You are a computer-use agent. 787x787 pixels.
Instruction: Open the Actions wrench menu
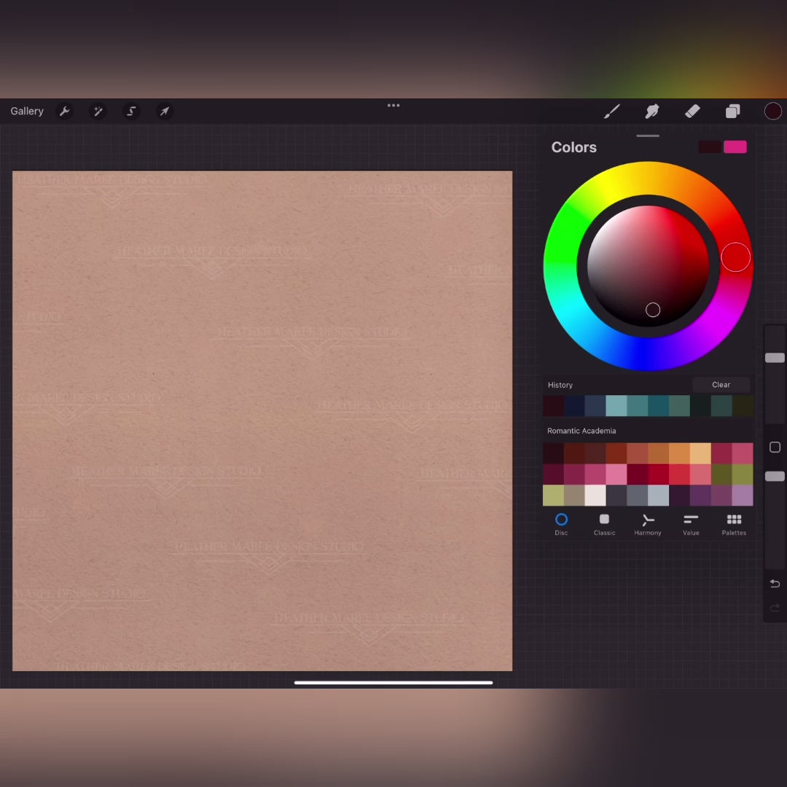click(65, 111)
